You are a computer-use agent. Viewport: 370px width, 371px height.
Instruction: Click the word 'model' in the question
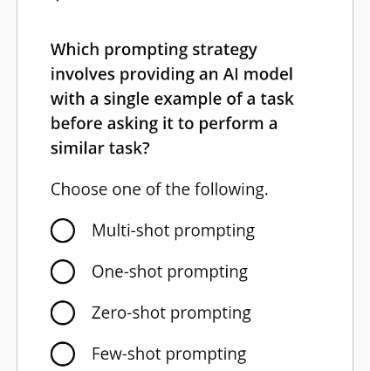click(268, 74)
